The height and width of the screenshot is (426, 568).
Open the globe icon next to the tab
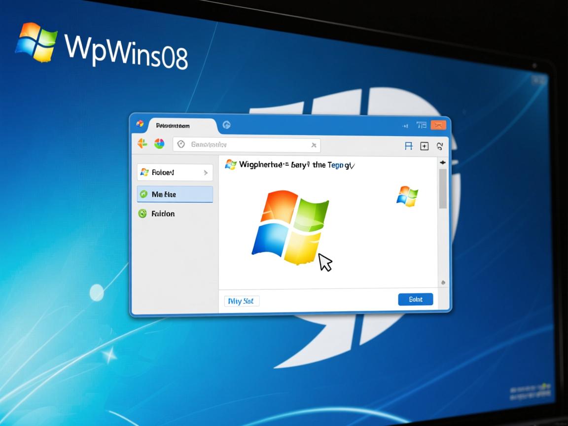coord(227,125)
